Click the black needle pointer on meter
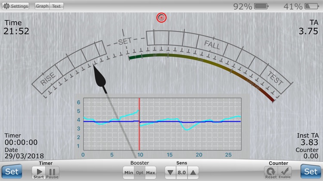Image resolution: width=323 pixels, height=181 pixels. (x=99, y=76)
